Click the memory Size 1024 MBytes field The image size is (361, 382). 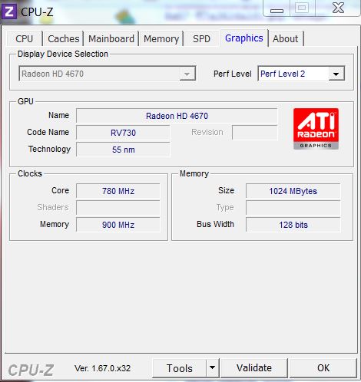(293, 191)
